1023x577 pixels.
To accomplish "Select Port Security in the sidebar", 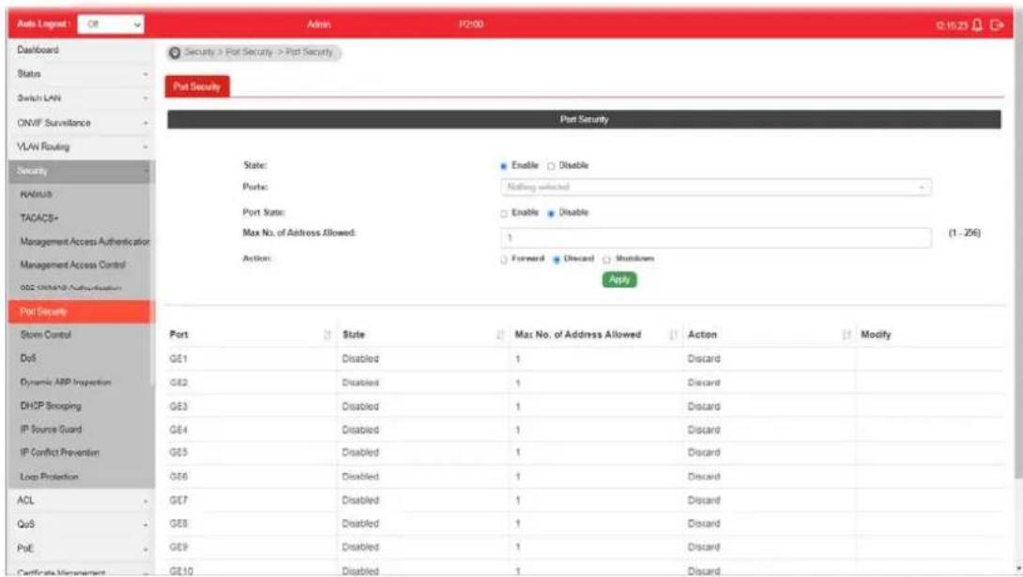I will [x=82, y=311].
